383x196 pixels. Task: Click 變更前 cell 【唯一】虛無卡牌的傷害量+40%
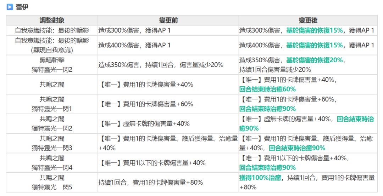[168, 123]
